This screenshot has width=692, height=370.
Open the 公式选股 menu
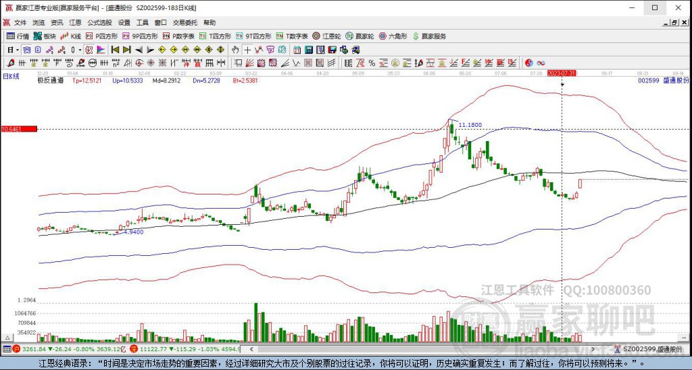pos(99,22)
